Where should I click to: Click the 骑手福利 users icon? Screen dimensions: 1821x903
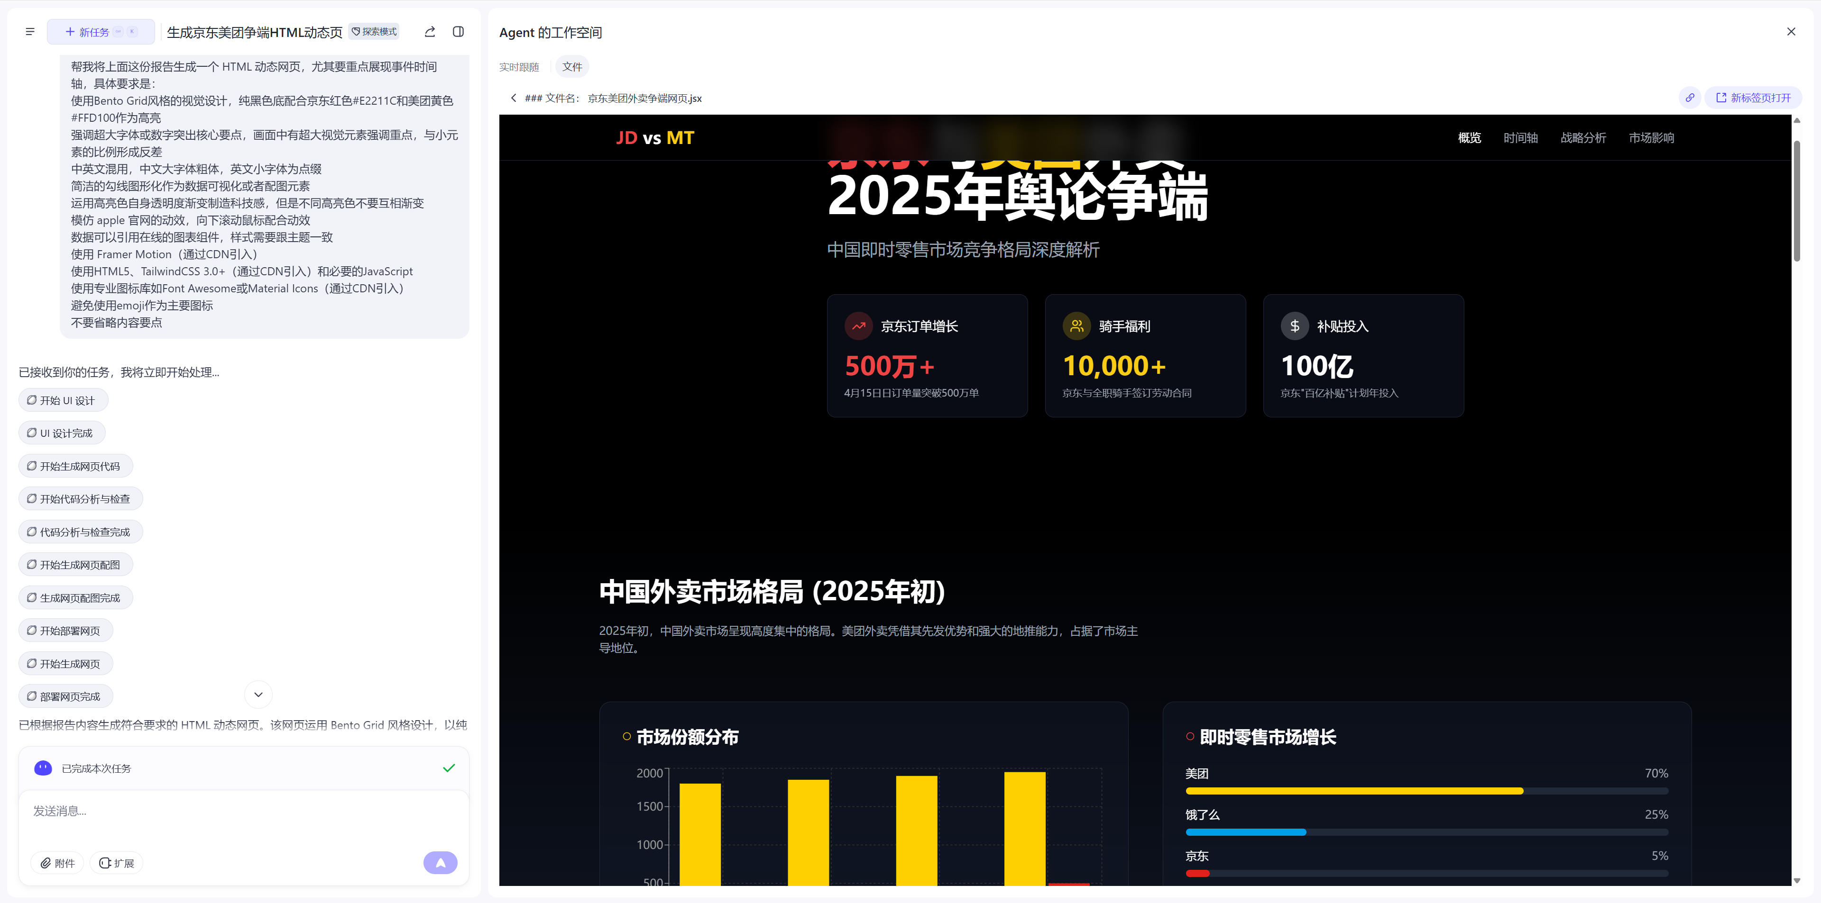1076,326
